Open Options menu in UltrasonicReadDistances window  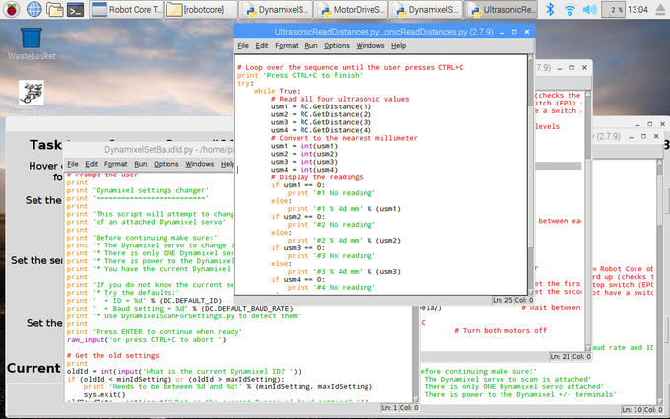click(x=337, y=45)
